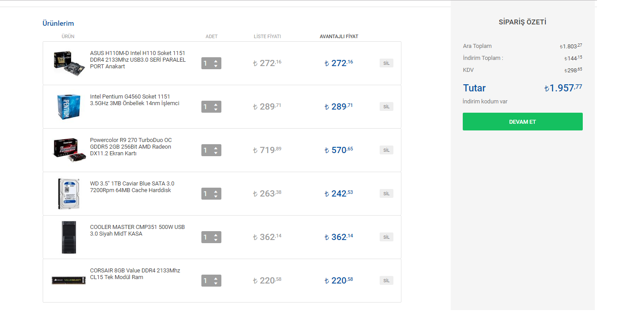Viewport: 641px width, 315px height.
Task: Click the grey Pentium list price 289,71
Action: (267, 106)
